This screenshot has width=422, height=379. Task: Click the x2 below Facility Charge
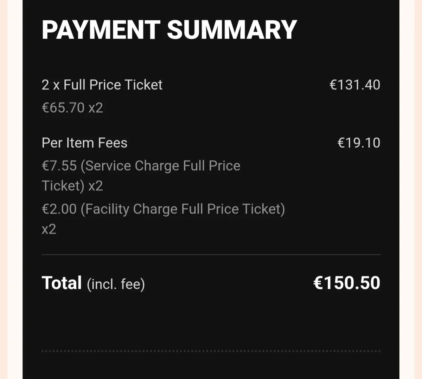click(x=49, y=229)
